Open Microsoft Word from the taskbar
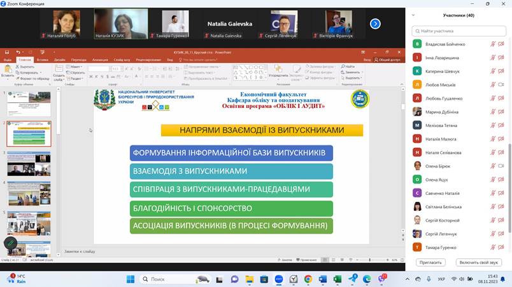The height and width of the screenshot is (287, 512). click(x=323, y=279)
